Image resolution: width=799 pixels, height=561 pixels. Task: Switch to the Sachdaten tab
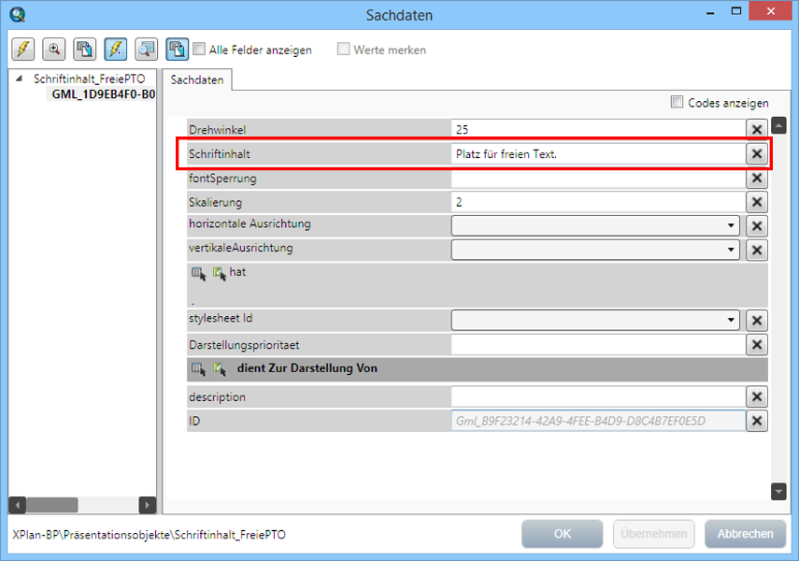pyautogui.click(x=196, y=80)
